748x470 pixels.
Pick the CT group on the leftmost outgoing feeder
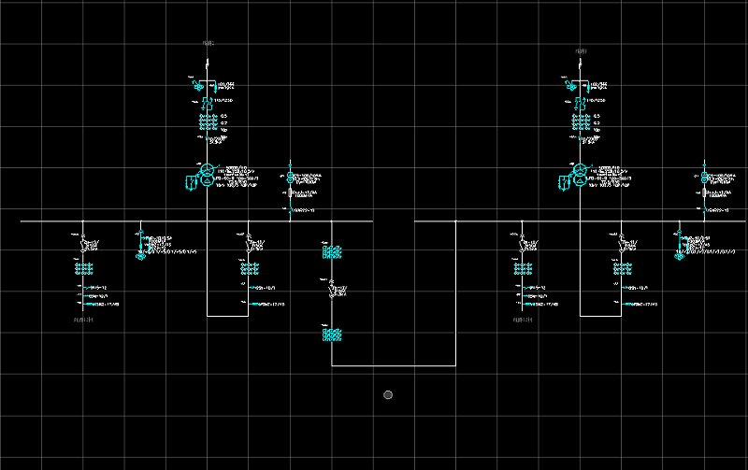[83, 268]
